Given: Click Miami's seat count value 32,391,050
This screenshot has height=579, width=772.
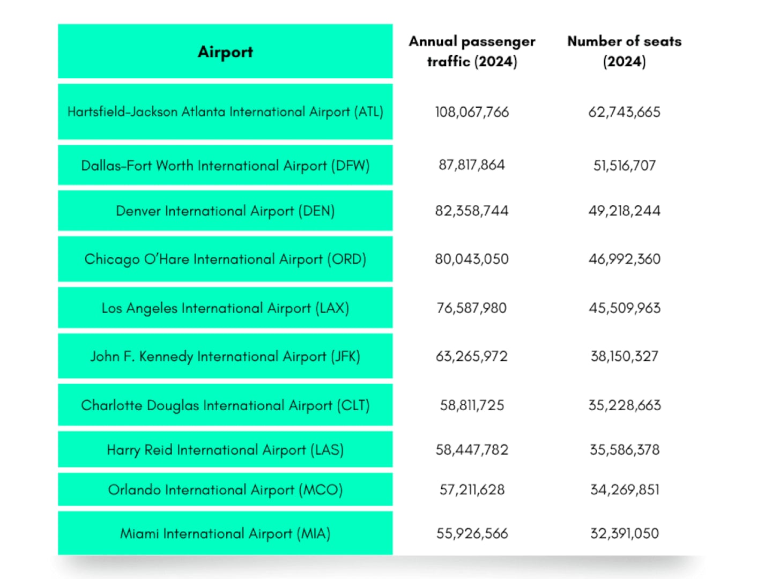Looking at the screenshot, I should click(x=624, y=533).
